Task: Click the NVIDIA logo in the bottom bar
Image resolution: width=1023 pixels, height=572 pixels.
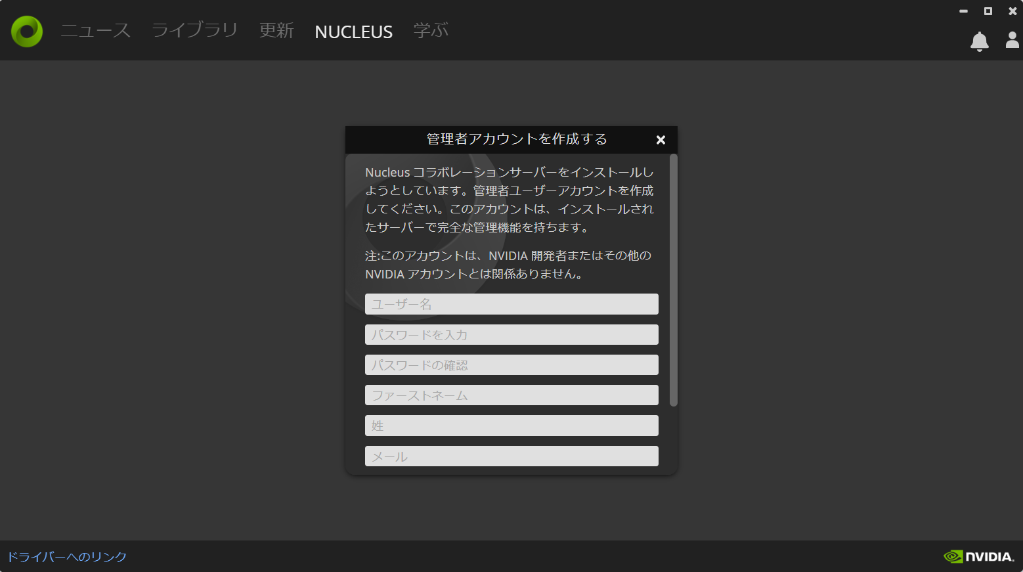Action: pyautogui.click(x=980, y=556)
